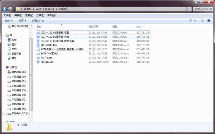Click the help question mark icon
This screenshot has height=134, width=215.
209,20
